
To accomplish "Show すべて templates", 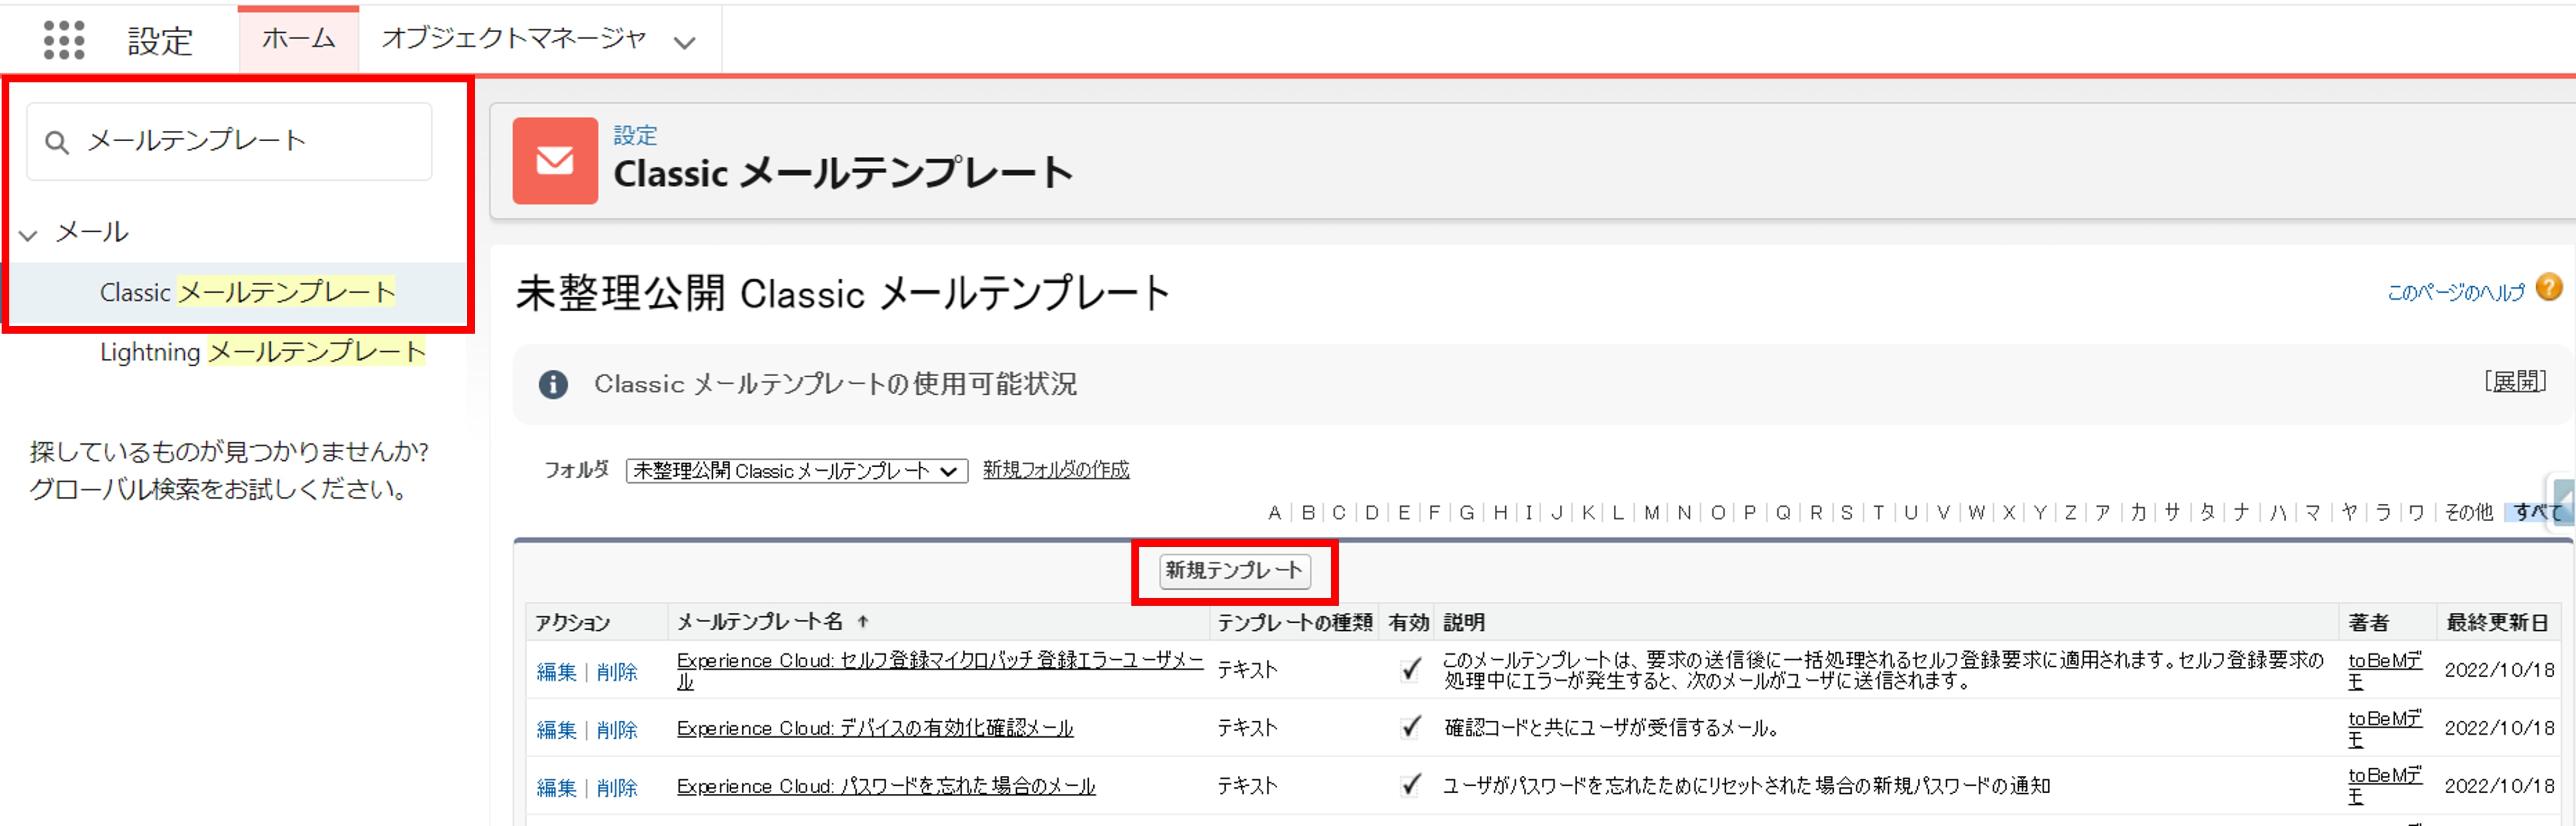I will click(x=2536, y=513).
